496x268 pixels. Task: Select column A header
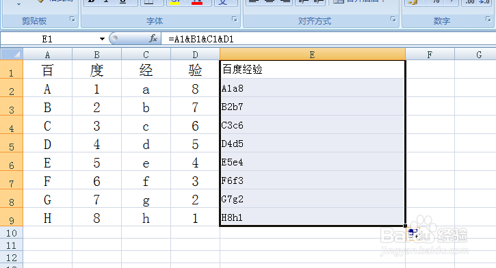(x=47, y=55)
